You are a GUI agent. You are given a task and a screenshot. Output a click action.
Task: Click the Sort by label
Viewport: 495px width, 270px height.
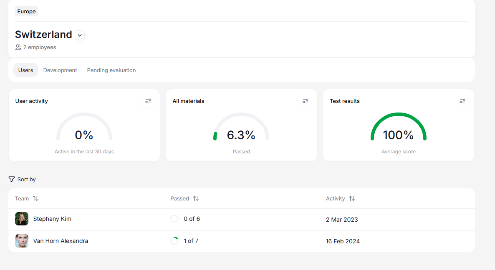click(26, 179)
